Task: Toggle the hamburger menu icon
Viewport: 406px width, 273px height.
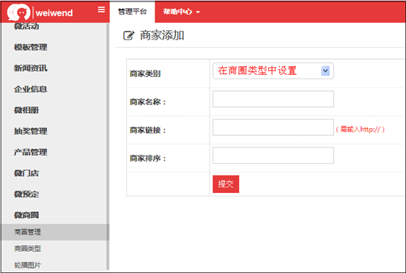Action: [101, 10]
